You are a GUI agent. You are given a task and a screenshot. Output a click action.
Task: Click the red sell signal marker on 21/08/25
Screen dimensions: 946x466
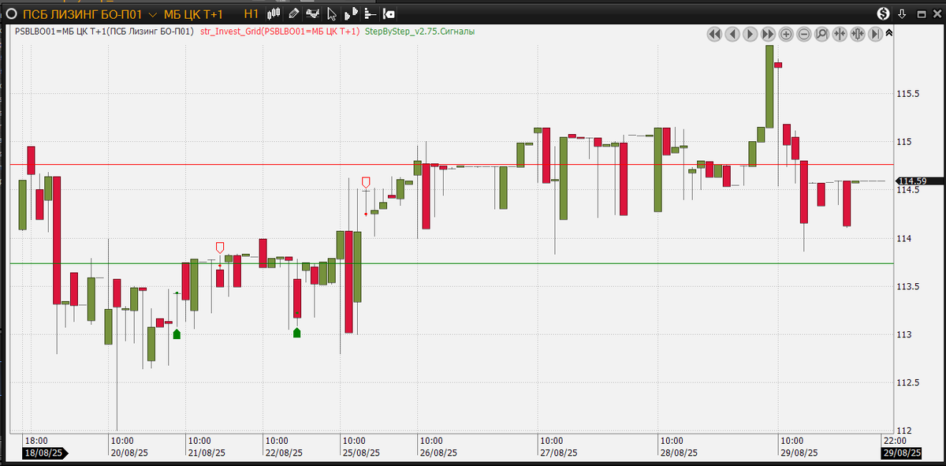(x=220, y=248)
